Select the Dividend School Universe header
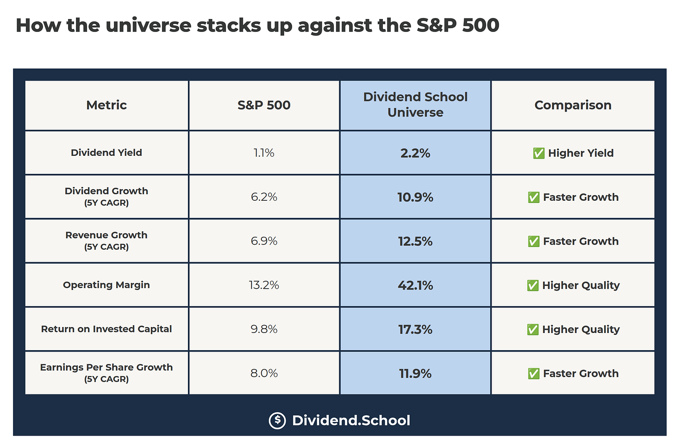This screenshot has width=674, height=444. 415,105
